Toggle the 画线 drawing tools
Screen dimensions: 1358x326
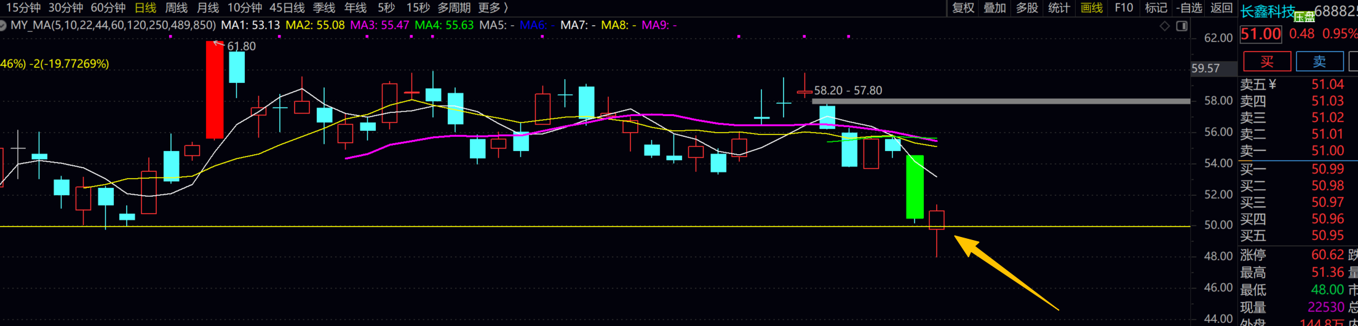(1092, 8)
